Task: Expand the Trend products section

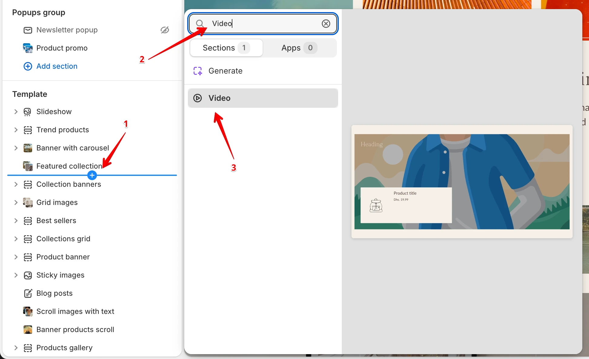Action: tap(16, 130)
